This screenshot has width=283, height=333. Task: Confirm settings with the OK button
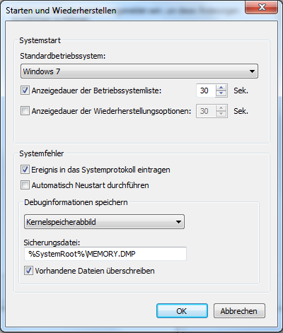tap(182, 311)
